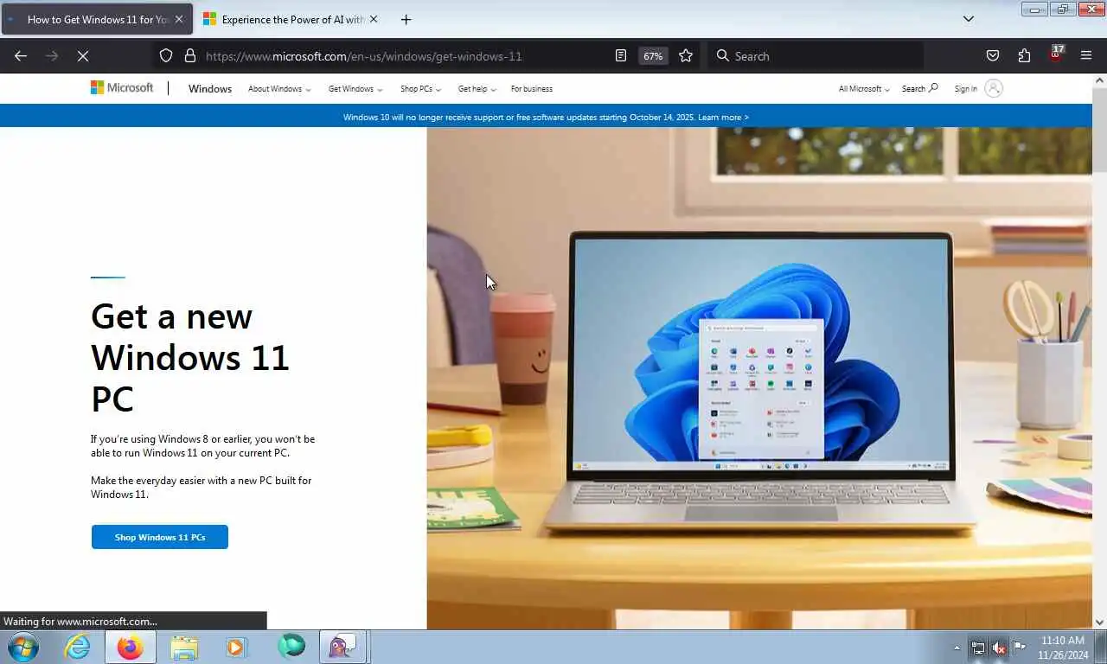
Task: Show site security padlock info
Action: (x=190, y=56)
